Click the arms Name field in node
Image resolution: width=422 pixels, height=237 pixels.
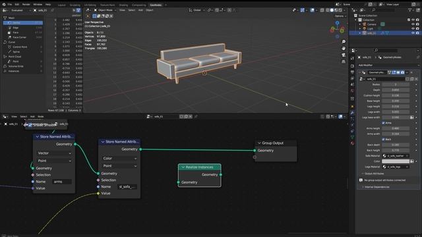(x=62, y=182)
